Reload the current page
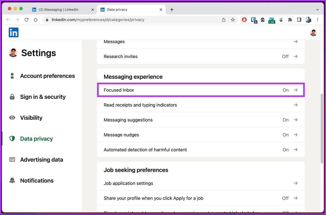The image size is (326, 215). click(x=26, y=20)
